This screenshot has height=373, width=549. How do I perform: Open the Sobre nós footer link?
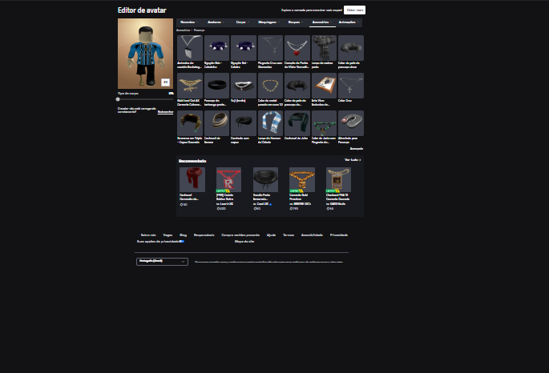[148, 235]
